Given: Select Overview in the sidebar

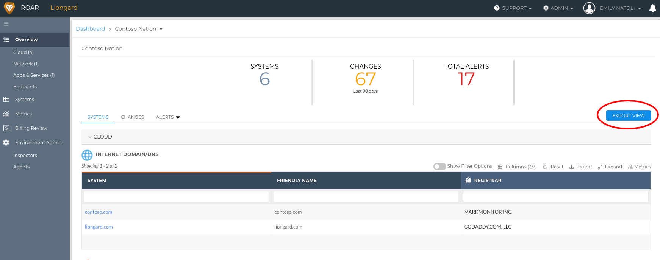Looking at the screenshot, I should coord(35,40).
